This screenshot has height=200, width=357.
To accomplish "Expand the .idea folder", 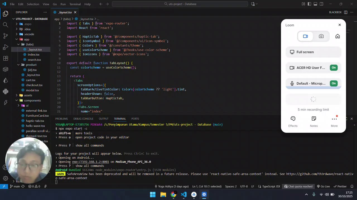I will [17, 29].
